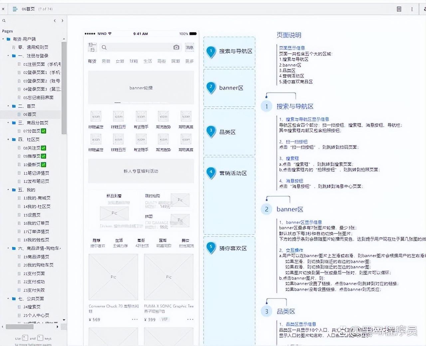Click green note icon beside 09推荐页

[x=44, y=156]
